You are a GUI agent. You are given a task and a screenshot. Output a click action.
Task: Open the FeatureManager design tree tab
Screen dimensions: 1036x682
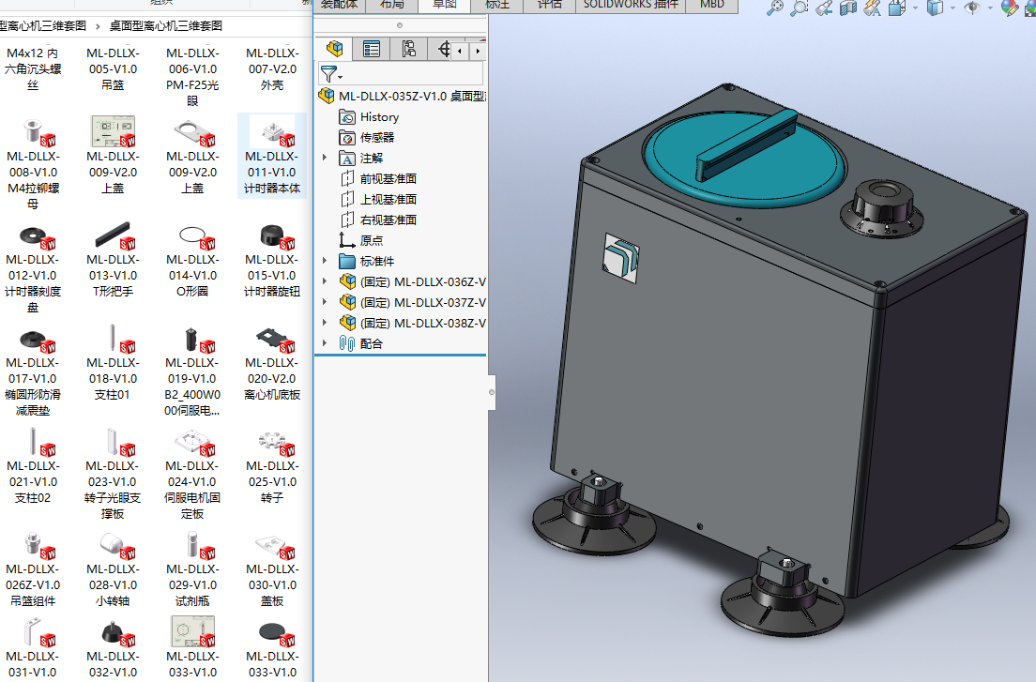(x=334, y=49)
